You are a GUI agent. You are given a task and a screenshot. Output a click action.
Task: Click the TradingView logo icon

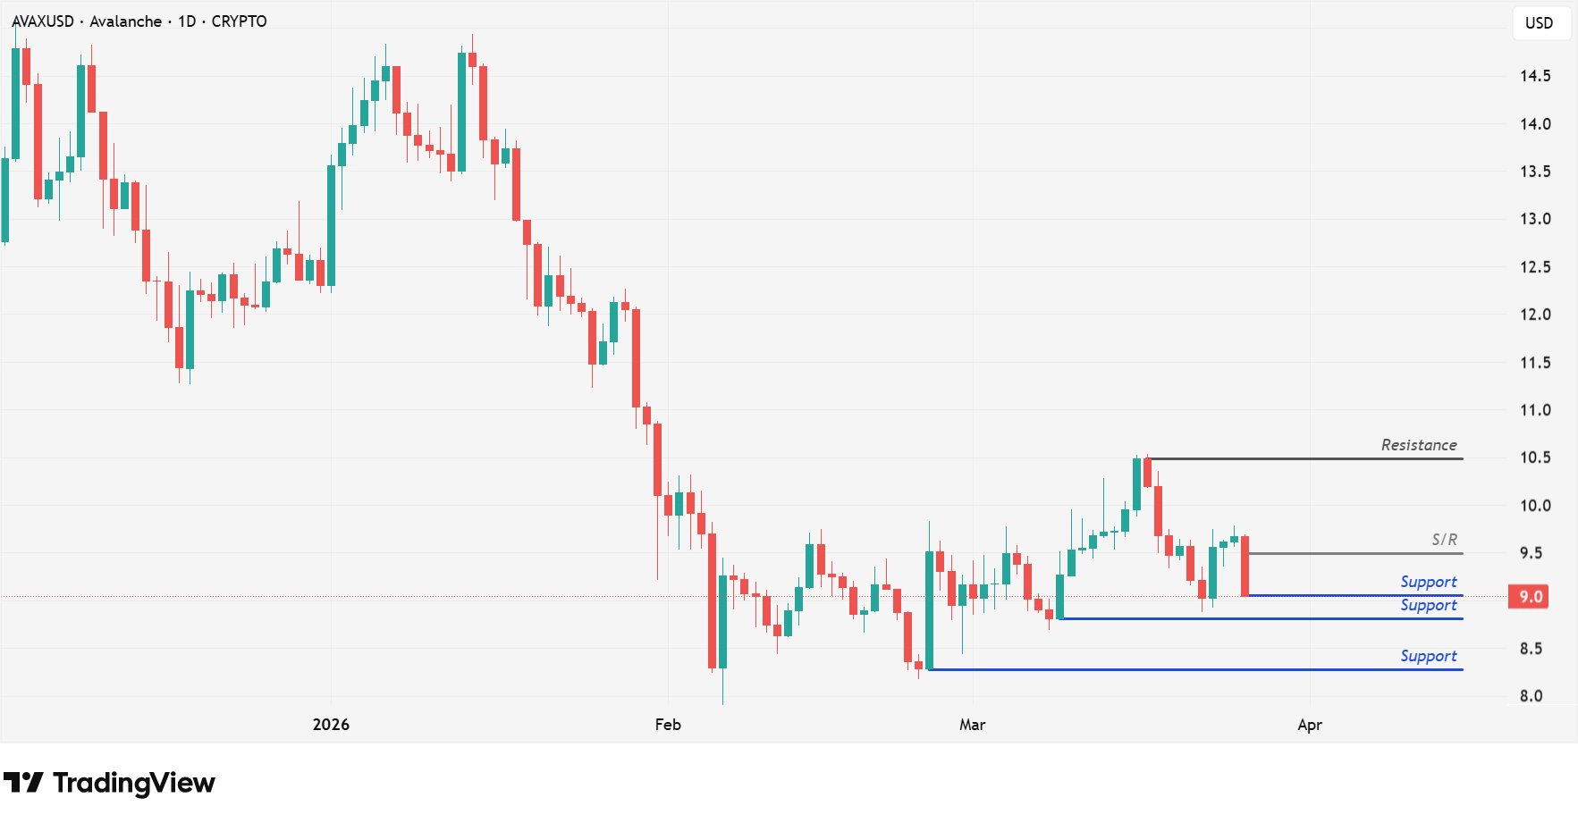click(x=23, y=783)
